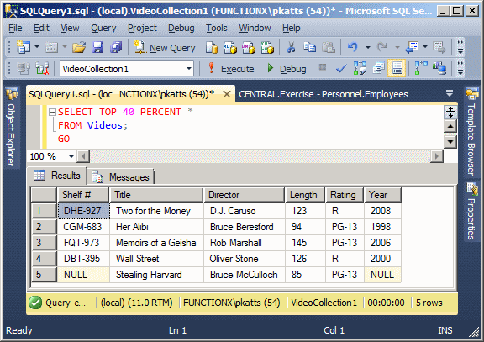
Task: Click the Cut scissors icon
Action: (x=291, y=48)
